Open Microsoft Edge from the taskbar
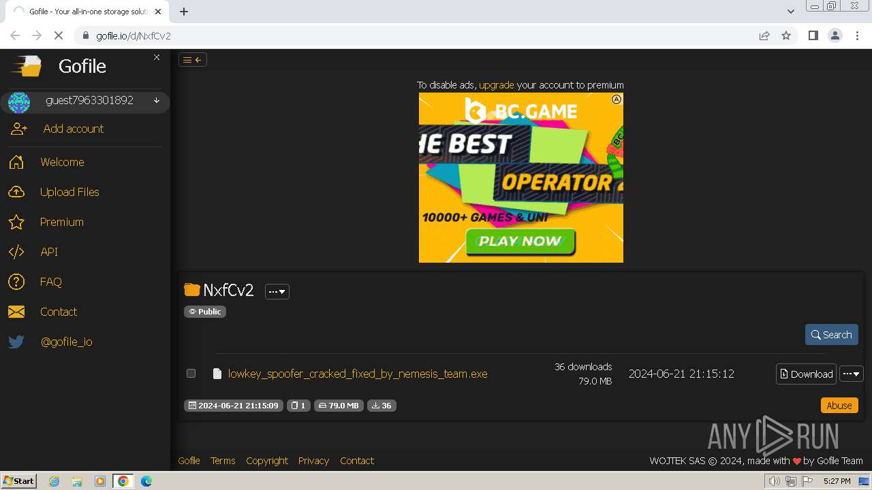 pos(146,480)
